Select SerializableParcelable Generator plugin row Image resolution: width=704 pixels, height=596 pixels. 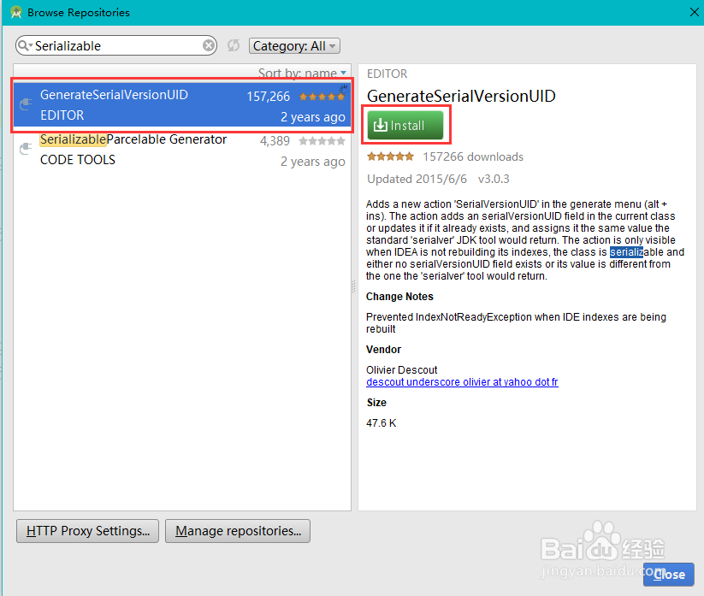(x=182, y=150)
